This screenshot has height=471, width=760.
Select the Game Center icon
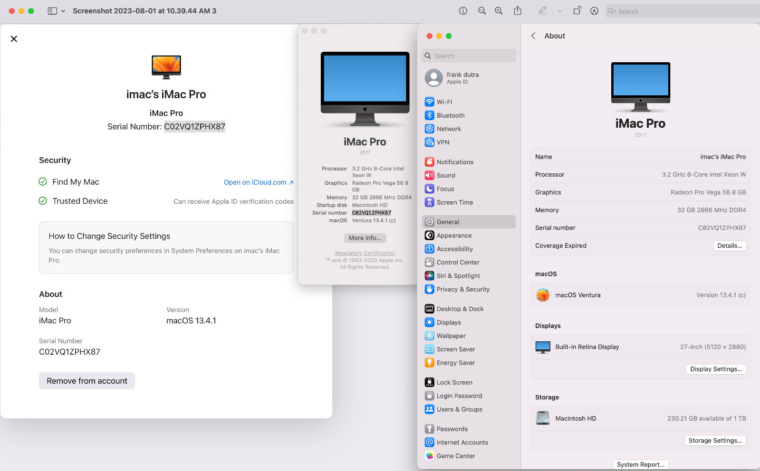point(429,456)
